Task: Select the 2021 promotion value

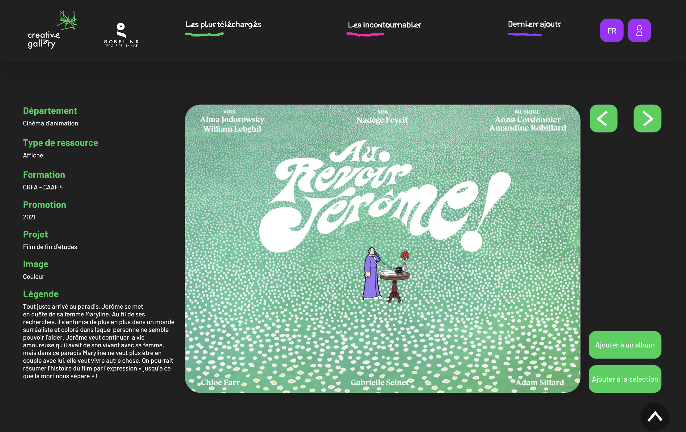Action: point(29,217)
